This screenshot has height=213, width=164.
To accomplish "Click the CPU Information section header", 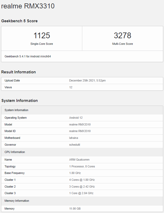I will (15, 152).
